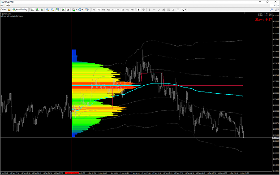Expand the Periods dropdown arrow
Image resolution: width=280 pixels, height=175 pixels.
click(82, 10)
